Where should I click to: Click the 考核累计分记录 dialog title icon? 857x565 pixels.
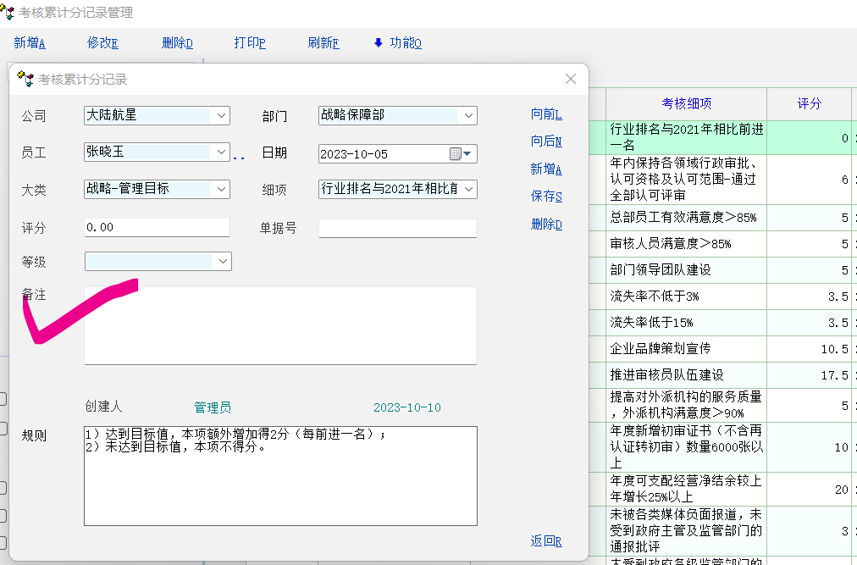25,80
